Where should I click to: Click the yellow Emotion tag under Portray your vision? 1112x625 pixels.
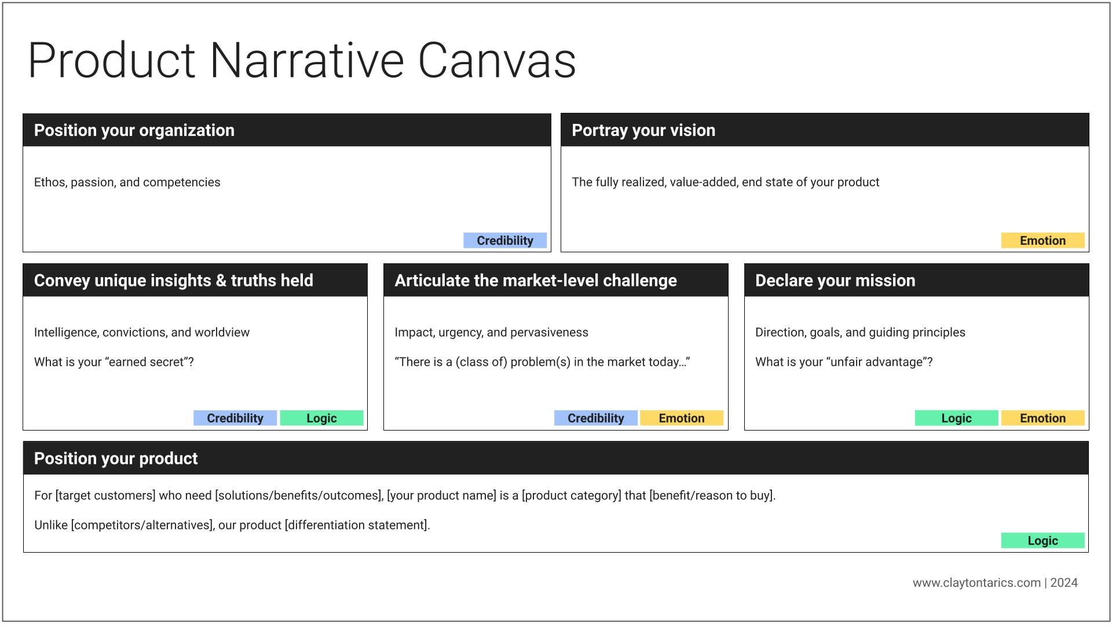[x=1042, y=241]
